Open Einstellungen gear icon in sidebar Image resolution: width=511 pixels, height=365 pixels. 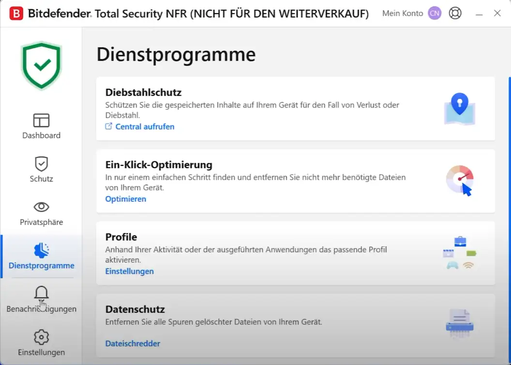(41, 337)
